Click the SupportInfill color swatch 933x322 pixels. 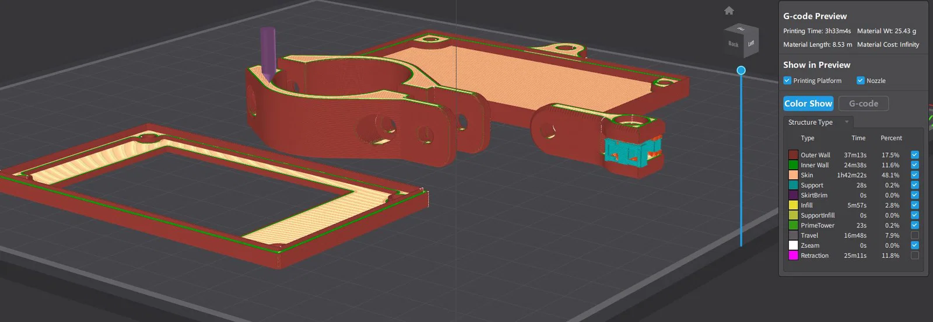(x=793, y=215)
